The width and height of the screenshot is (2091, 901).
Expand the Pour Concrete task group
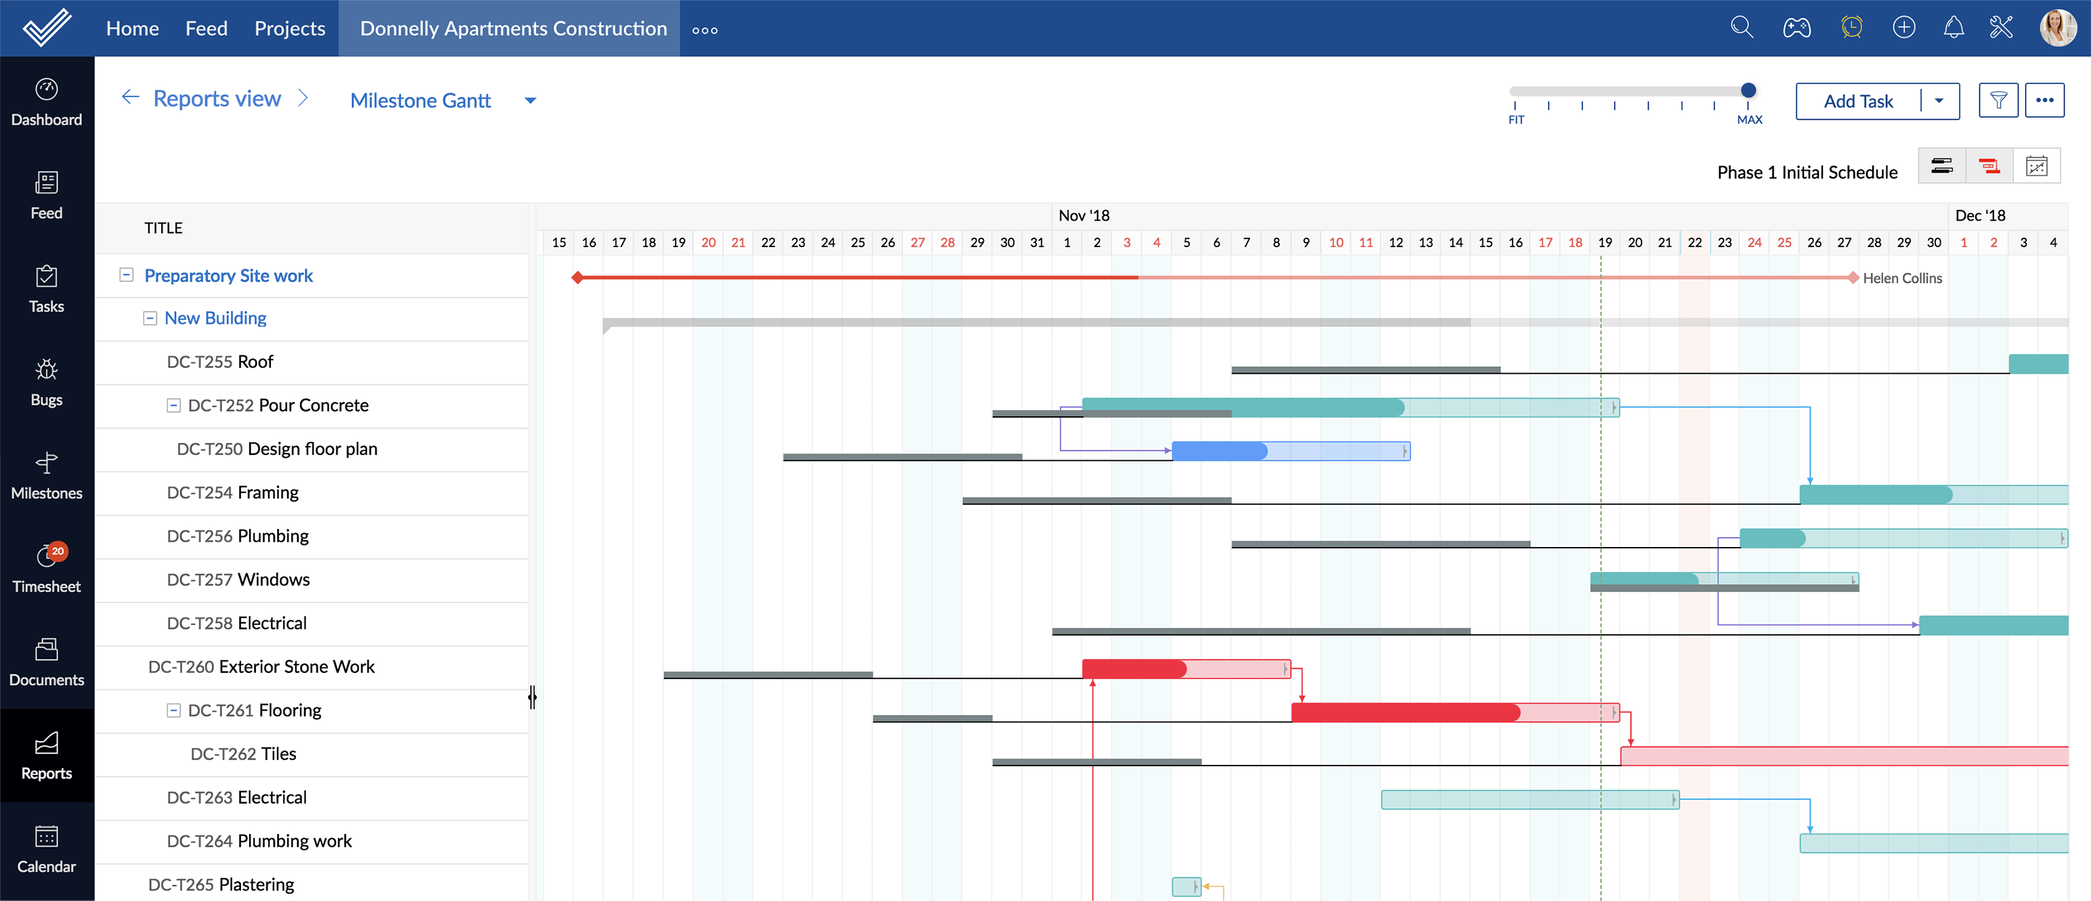click(x=173, y=405)
